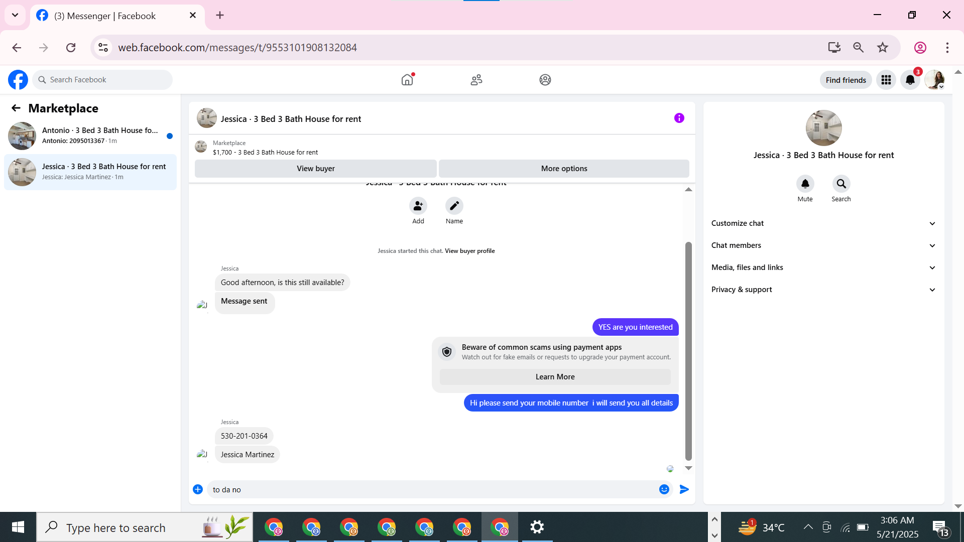The width and height of the screenshot is (964, 542).
Task: Open the emoji picker in composer
Action: (664, 489)
